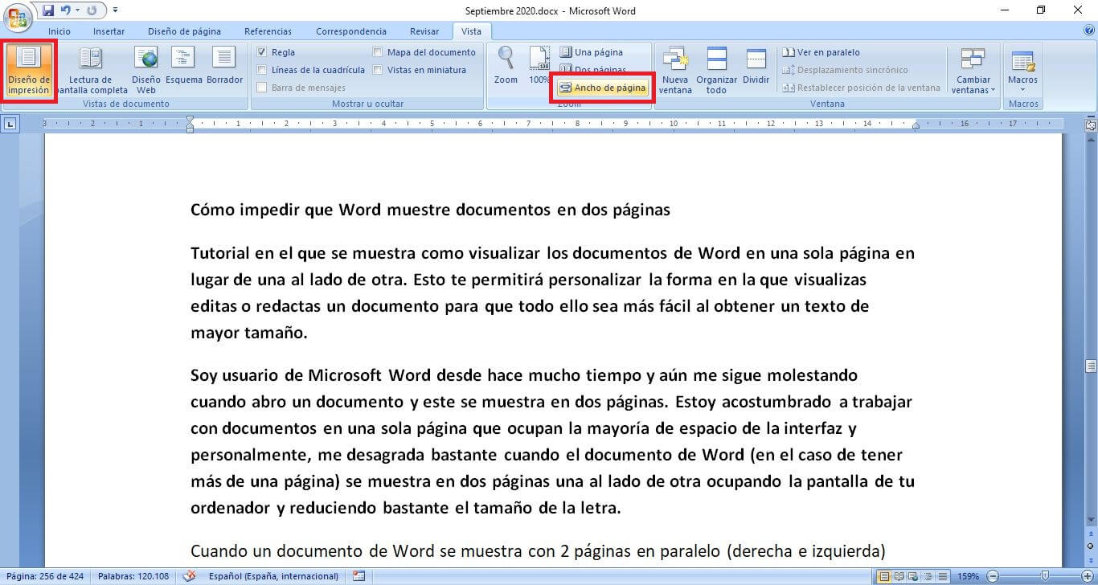Enable Líneas de la cuadrícula

click(x=262, y=70)
